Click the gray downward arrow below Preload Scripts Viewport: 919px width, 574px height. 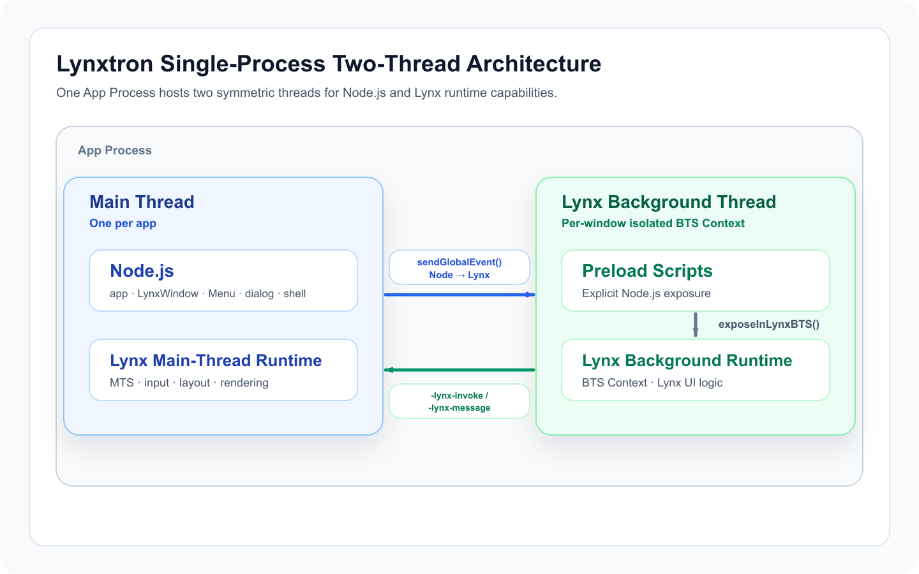(696, 325)
